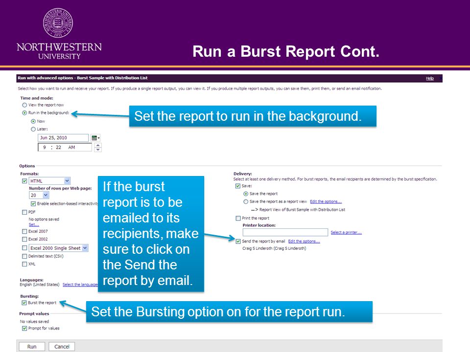Image resolution: width=470 pixels, height=352 pixels.
Task: Click 'Select a printer...' link
Action: pyautogui.click(x=346, y=232)
